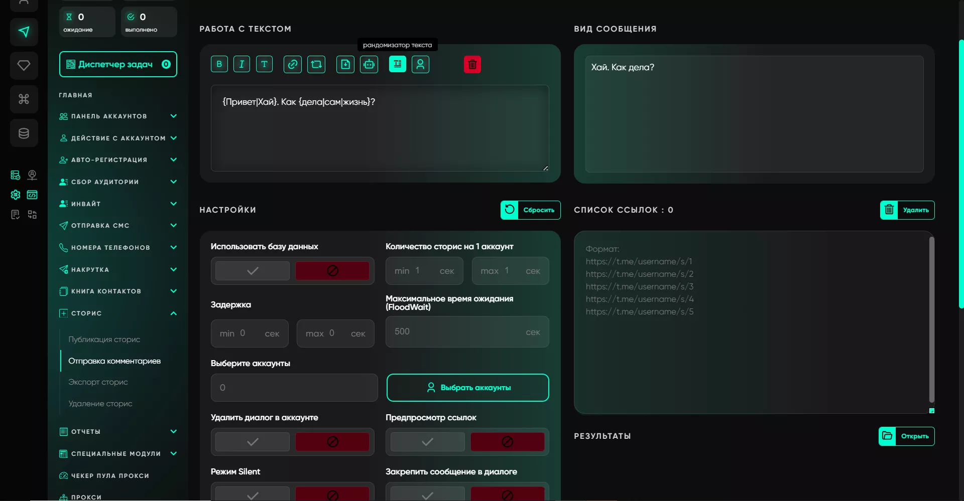Disable 'Удалить диалог в аккаунте' red option
Image resolution: width=964 pixels, height=501 pixels.
point(332,442)
